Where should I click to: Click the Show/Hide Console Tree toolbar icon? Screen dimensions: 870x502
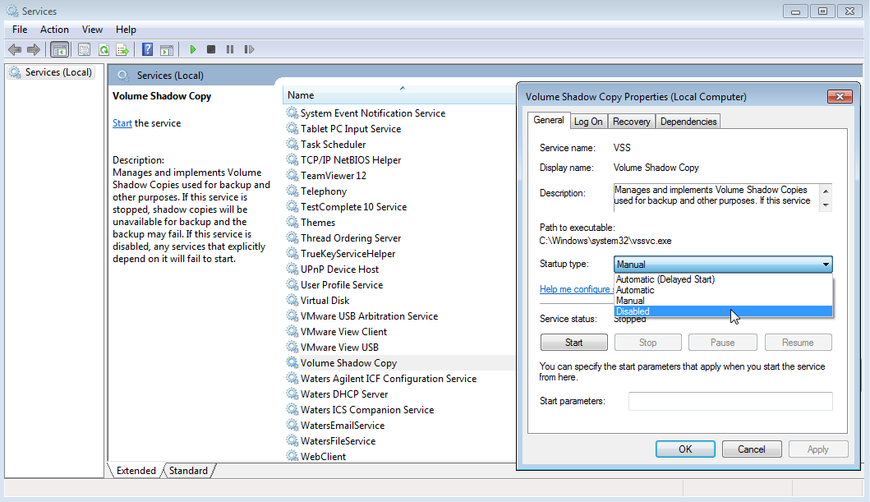click(x=60, y=49)
